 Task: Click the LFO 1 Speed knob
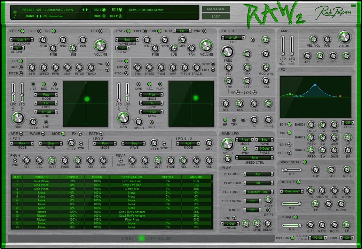tap(71, 143)
